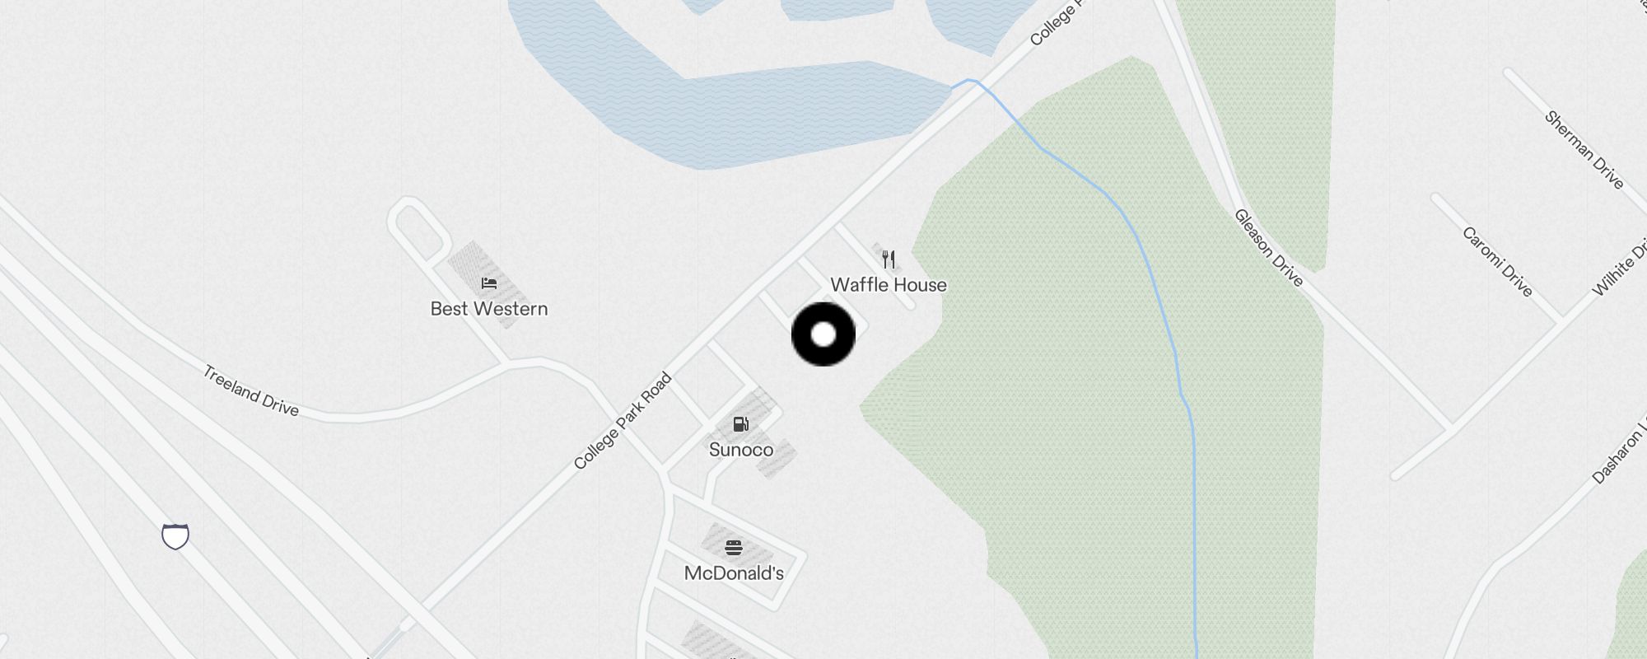Select the Waffle House restaurant icon
The width and height of the screenshot is (1647, 659).
[x=889, y=259]
